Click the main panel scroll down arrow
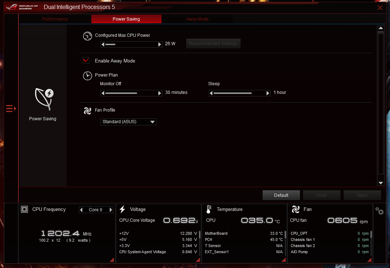The width and height of the screenshot is (390, 268). click(381, 183)
